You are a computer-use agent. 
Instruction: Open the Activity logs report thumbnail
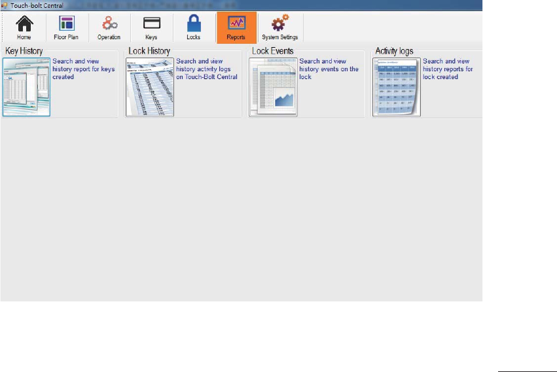point(397,87)
